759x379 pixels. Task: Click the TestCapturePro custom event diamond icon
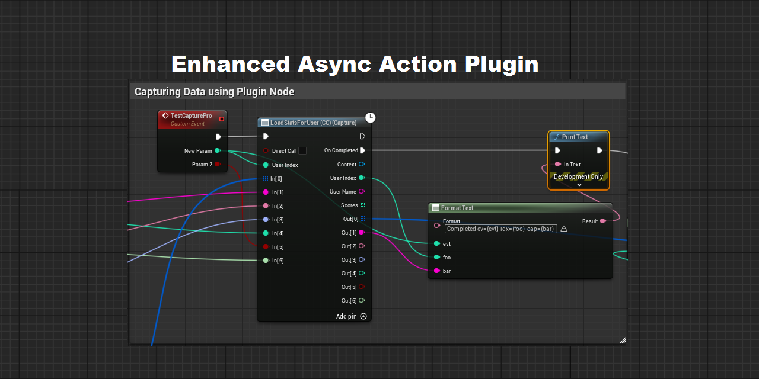point(165,115)
